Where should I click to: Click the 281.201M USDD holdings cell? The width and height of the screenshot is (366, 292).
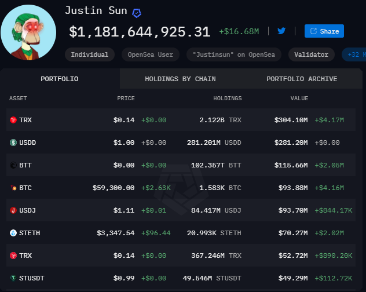(214, 143)
